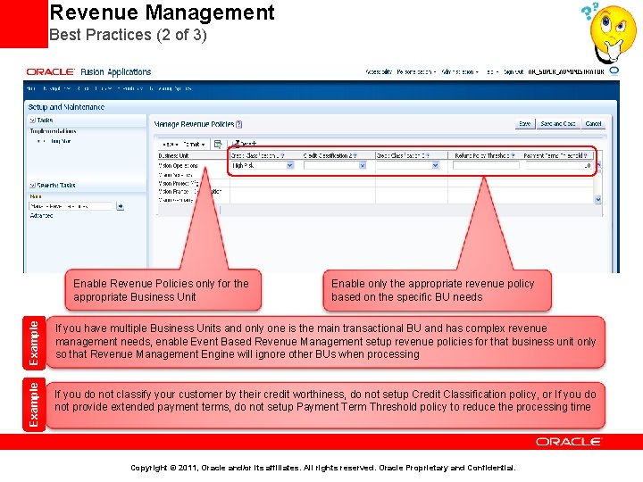Open the Credit Classification 3 dropdown
Viewport: 643px width, 482px height.
coord(436,166)
